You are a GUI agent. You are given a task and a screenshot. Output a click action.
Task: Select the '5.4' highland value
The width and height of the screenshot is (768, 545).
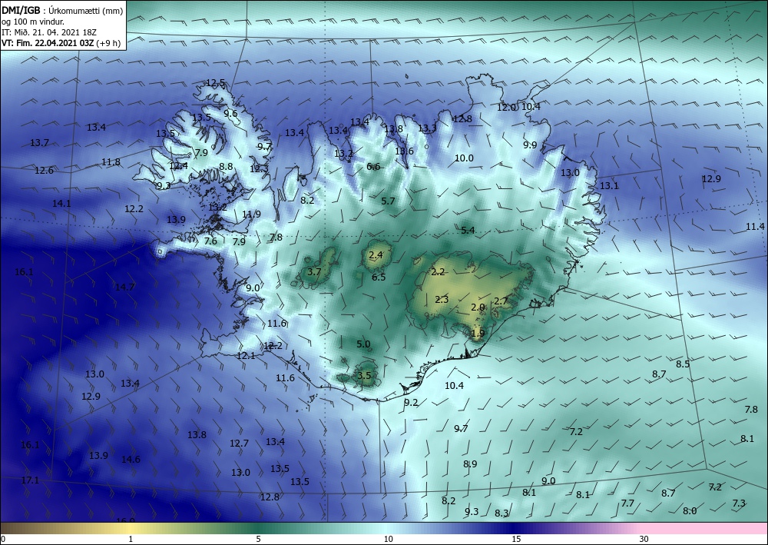[x=468, y=230]
